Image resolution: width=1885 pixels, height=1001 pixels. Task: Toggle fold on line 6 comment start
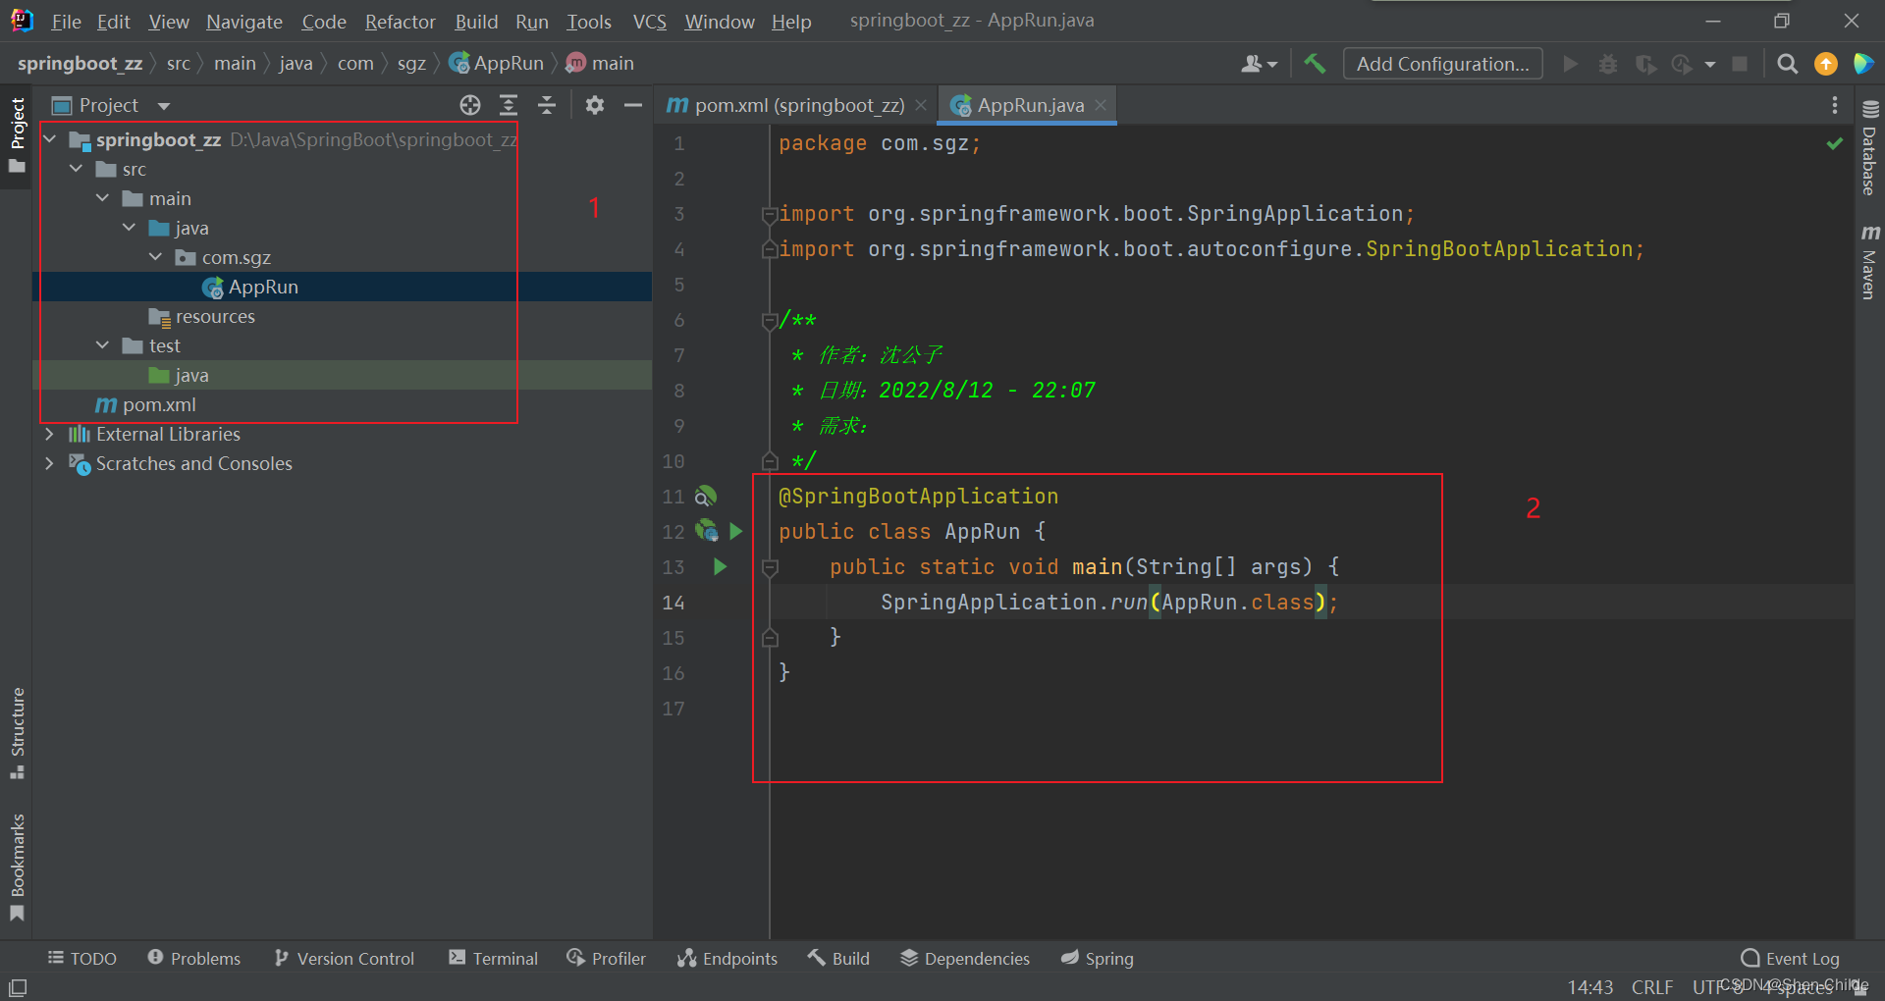(770, 320)
